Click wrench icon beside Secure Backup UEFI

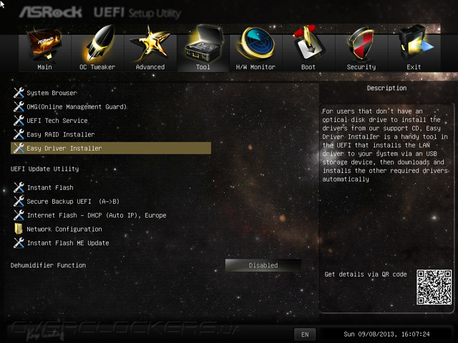click(x=19, y=202)
